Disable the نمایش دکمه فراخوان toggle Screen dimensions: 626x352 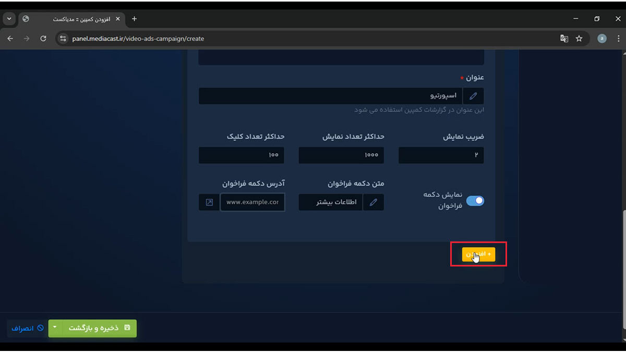pyautogui.click(x=475, y=201)
